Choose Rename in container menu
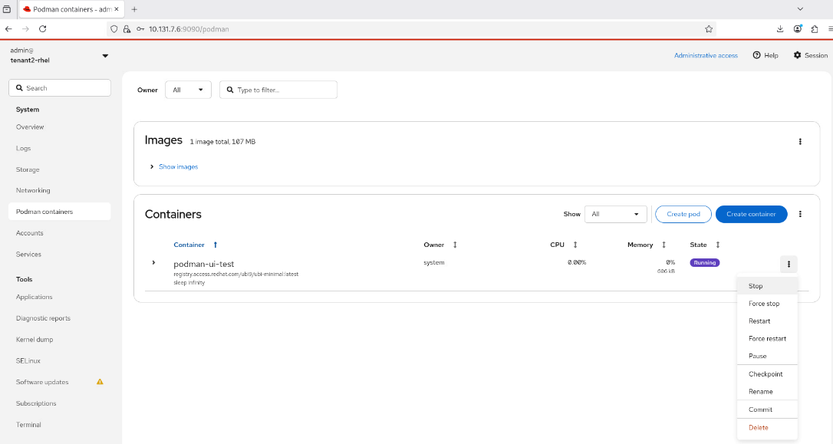 point(767,391)
